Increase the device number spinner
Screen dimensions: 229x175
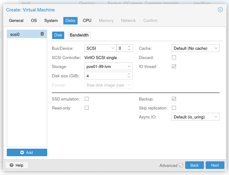(x=129, y=47)
